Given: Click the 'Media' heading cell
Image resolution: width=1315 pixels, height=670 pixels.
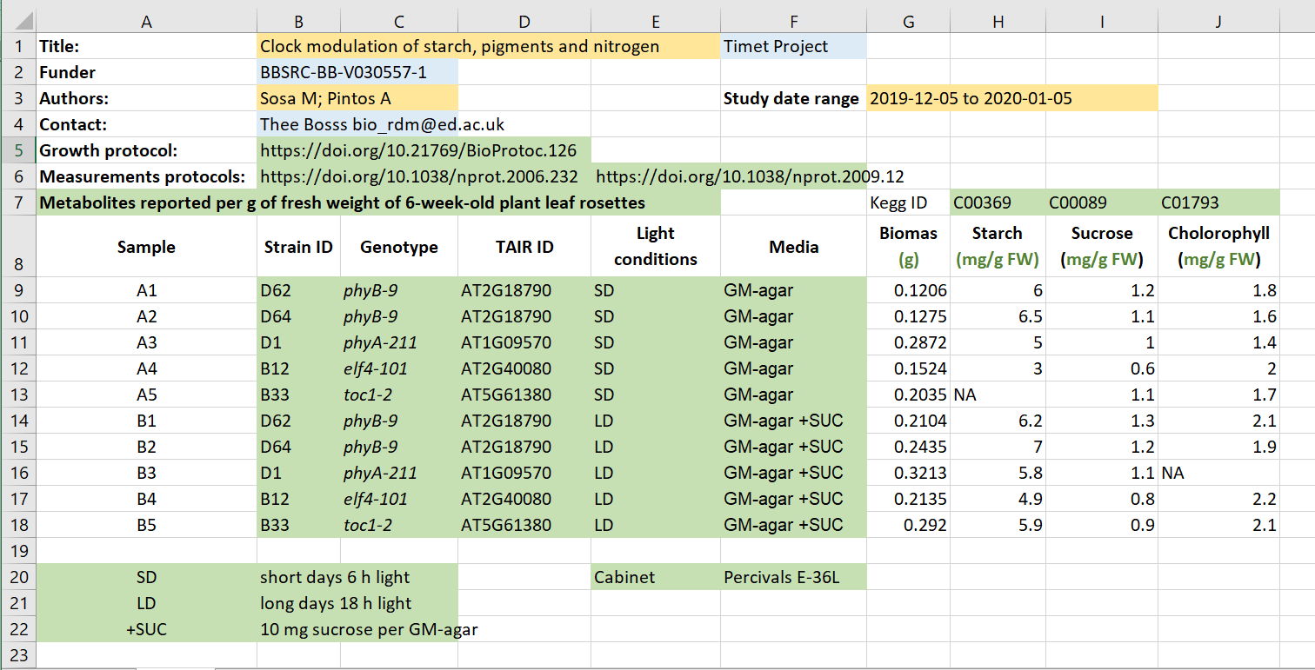Looking at the screenshot, I should tap(793, 247).
